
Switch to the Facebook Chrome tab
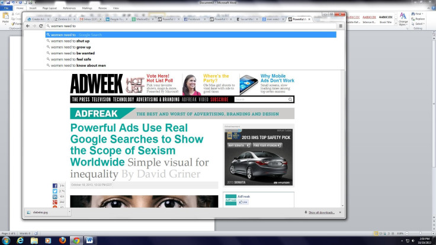click(x=195, y=19)
